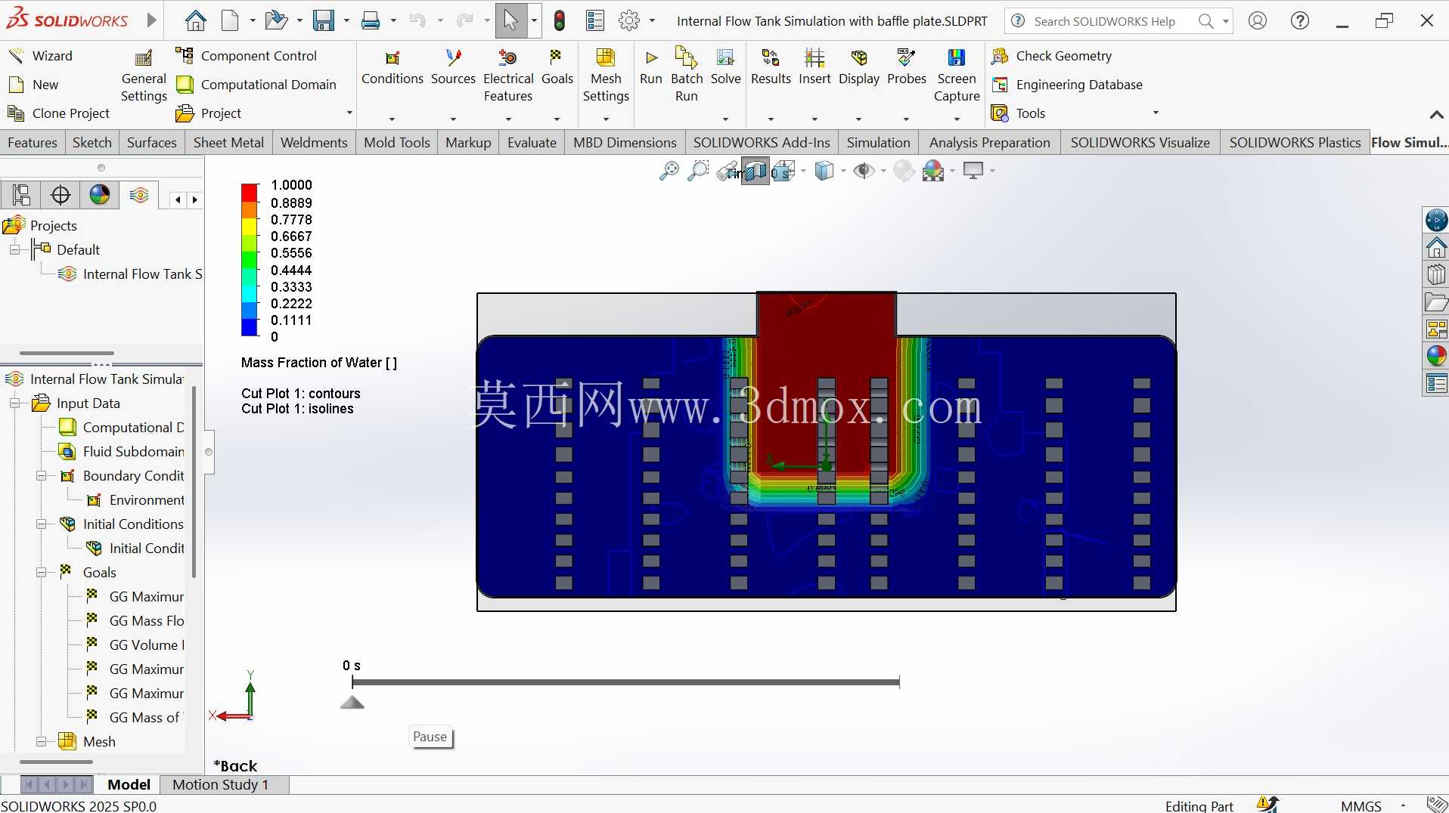
Task: Click the Zoom to Fit icon
Action: (669, 172)
